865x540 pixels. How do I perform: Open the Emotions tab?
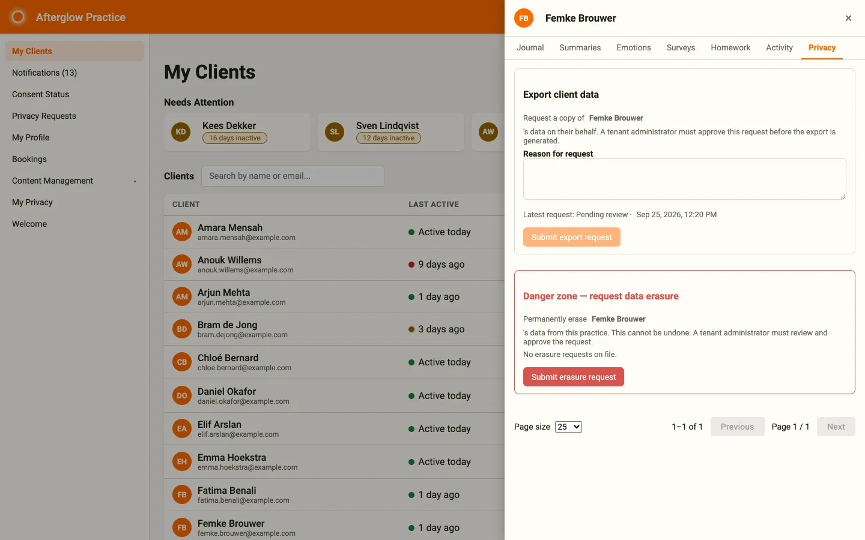(634, 47)
